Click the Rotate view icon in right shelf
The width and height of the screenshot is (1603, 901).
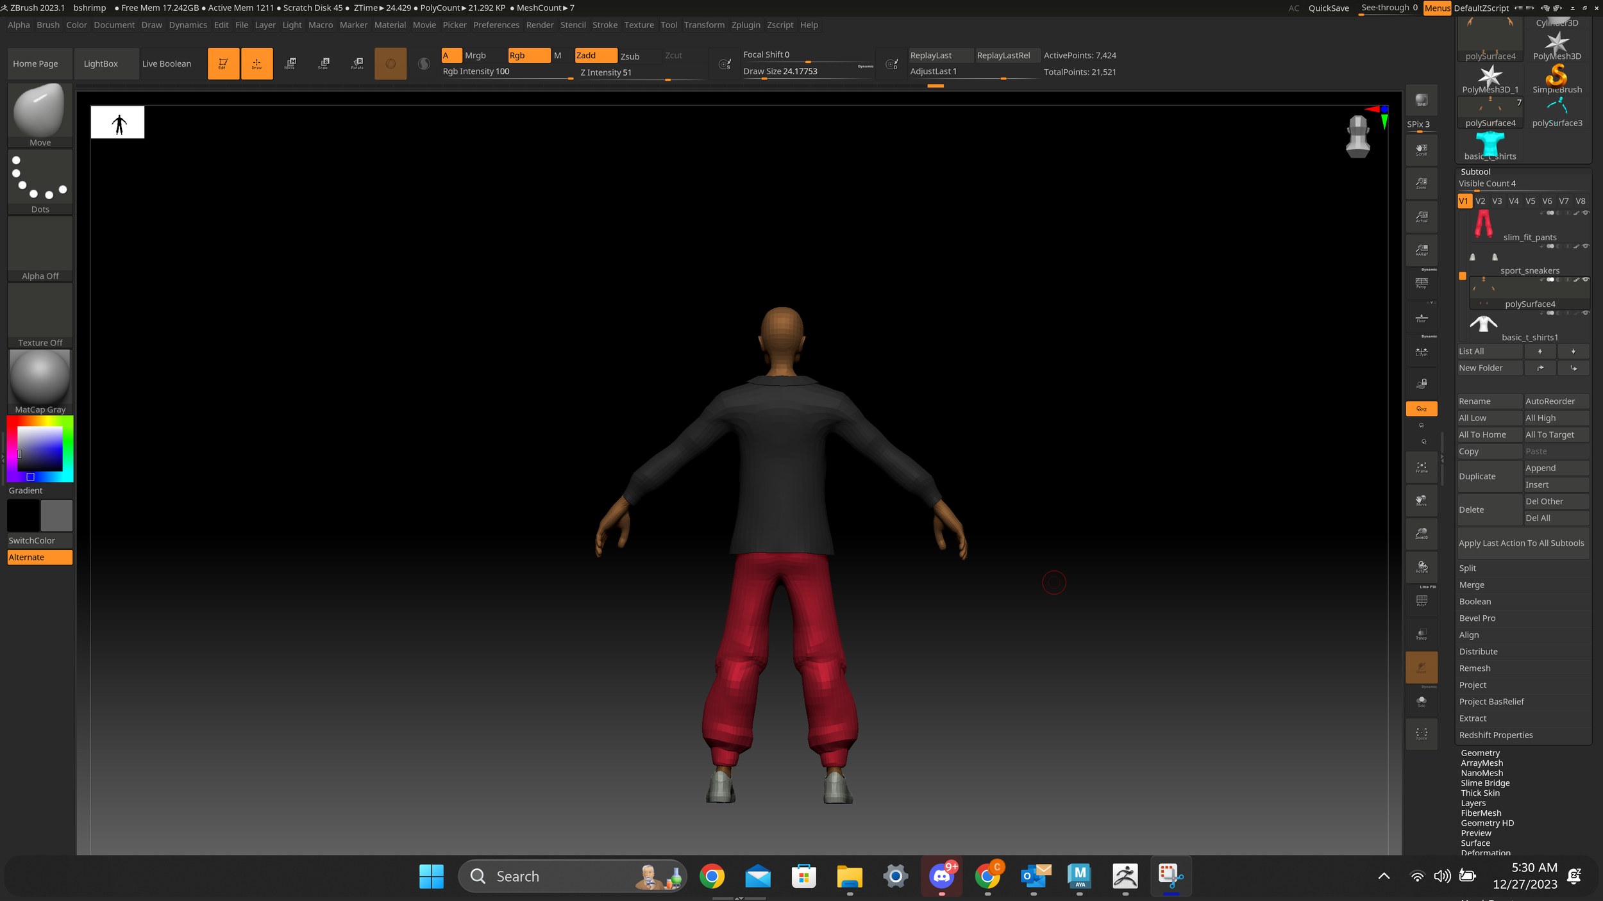pos(1421,568)
